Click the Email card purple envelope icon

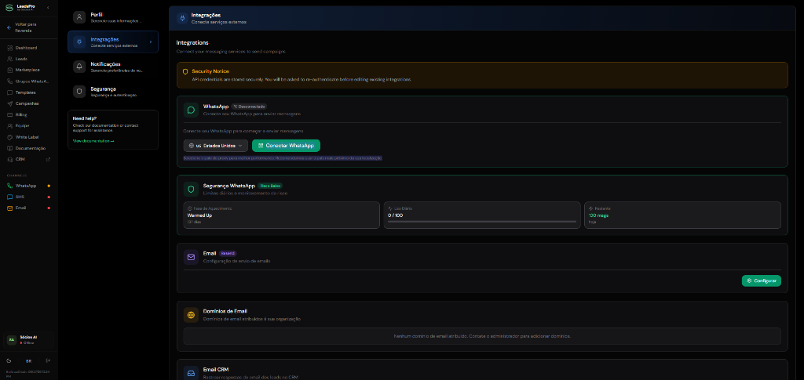click(x=191, y=257)
